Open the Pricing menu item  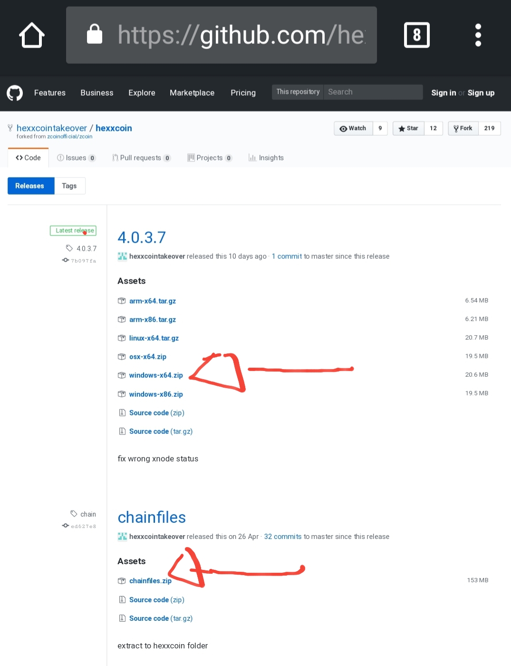tap(243, 93)
